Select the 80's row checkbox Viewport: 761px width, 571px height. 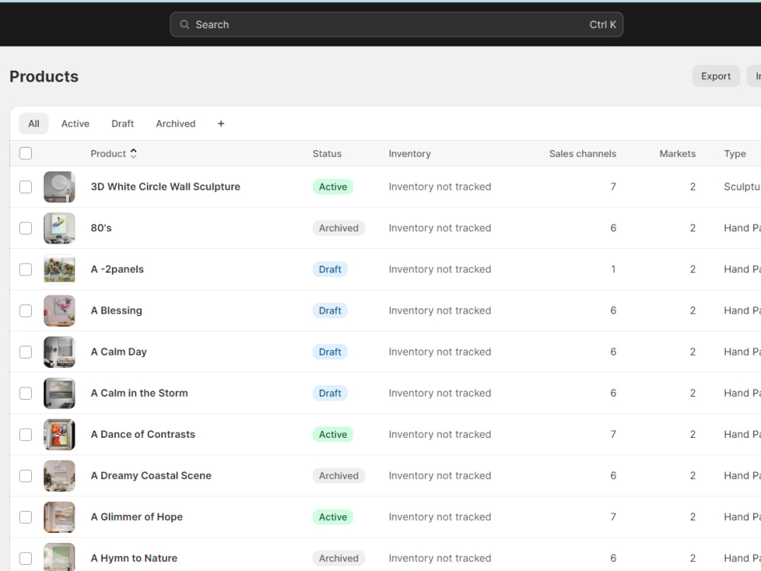[x=26, y=228]
